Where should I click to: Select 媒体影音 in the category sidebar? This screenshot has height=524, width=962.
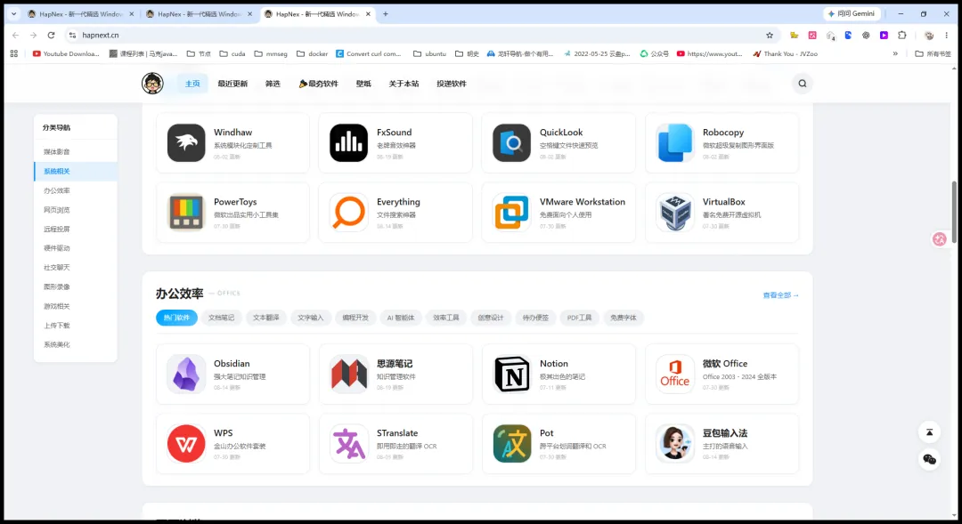(x=76, y=151)
